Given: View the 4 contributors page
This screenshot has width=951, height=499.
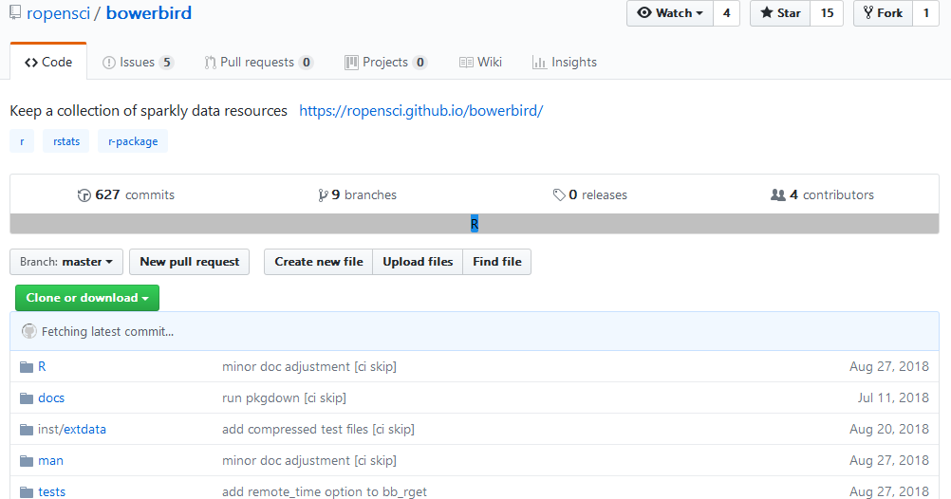Looking at the screenshot, I should pyautogui.click(x=823, y=194).
